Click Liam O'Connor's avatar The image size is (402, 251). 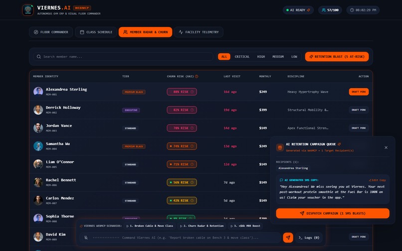pyautogui.click(x=38, y=164)
